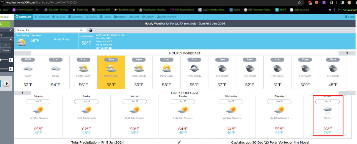Screen dimensions: 357x144
Task: Click the fast-forward double arrow icon
Action: click(5, 45)
